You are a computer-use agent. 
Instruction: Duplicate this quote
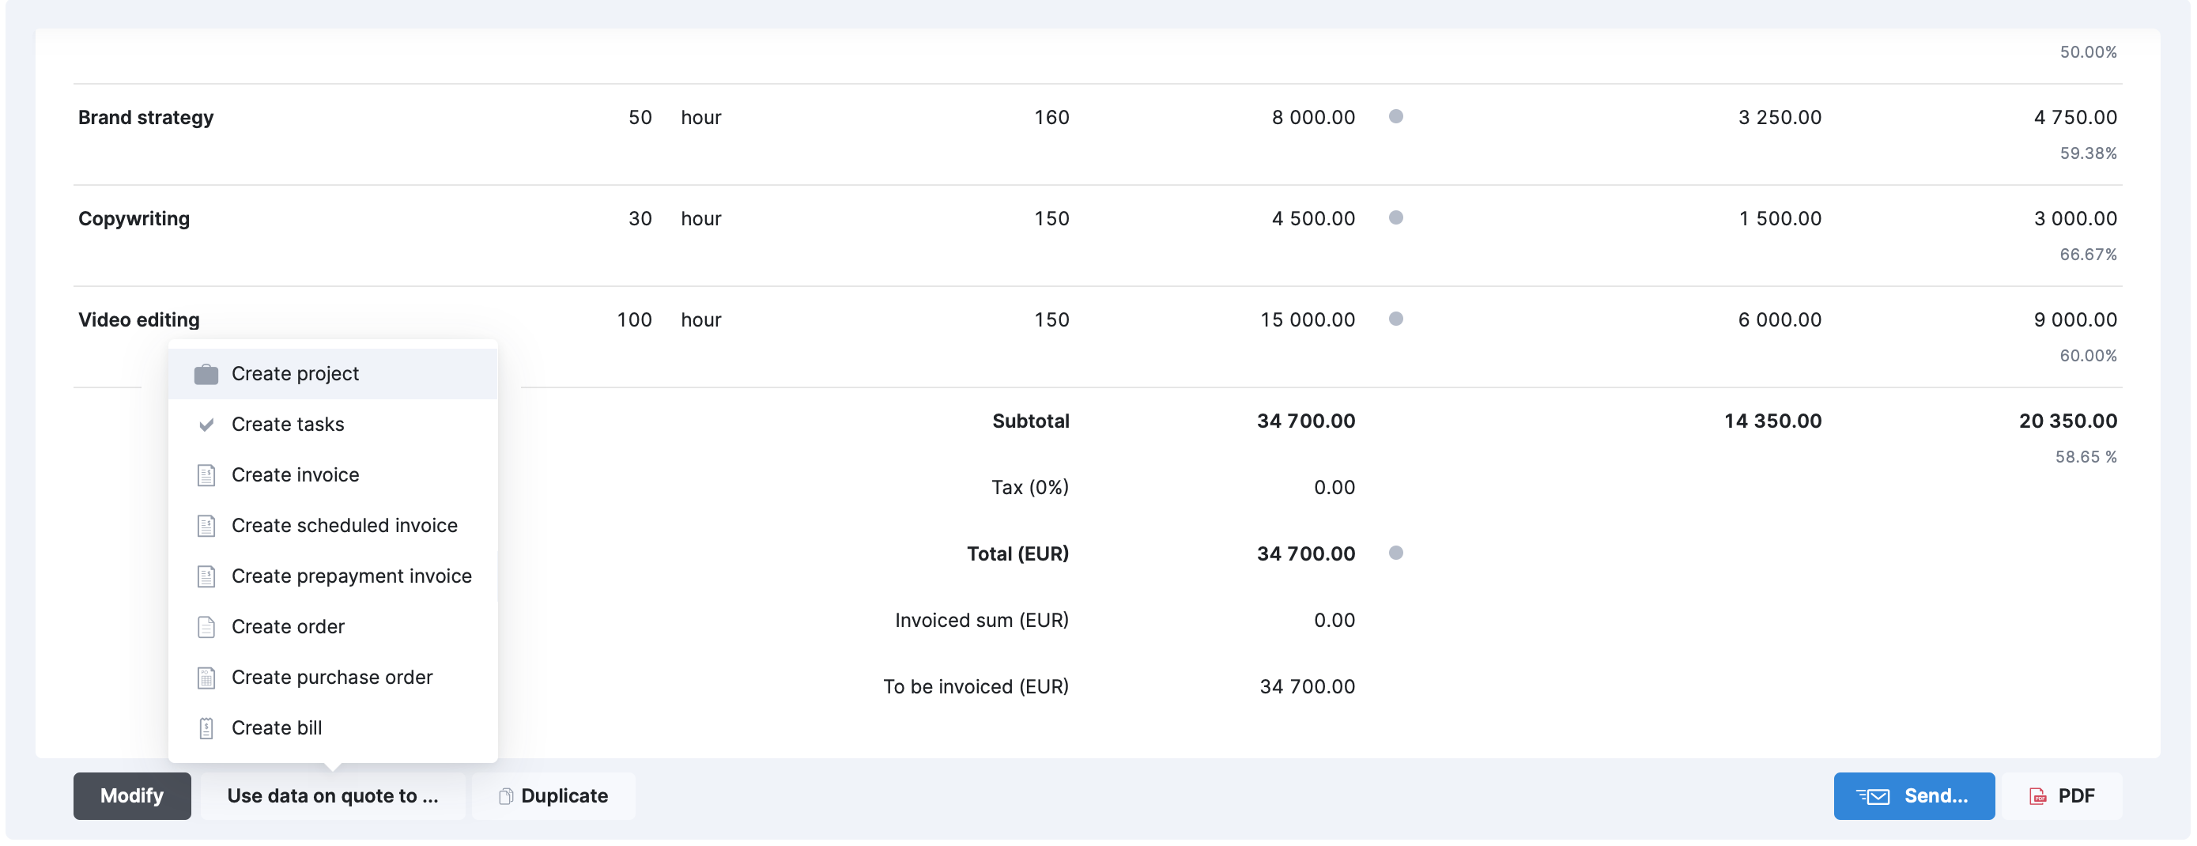pos(553,796)
